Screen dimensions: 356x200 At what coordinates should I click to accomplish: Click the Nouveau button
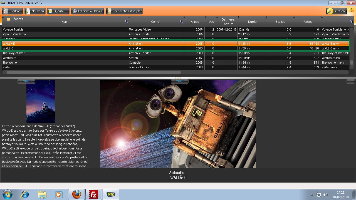pos(35,11)
